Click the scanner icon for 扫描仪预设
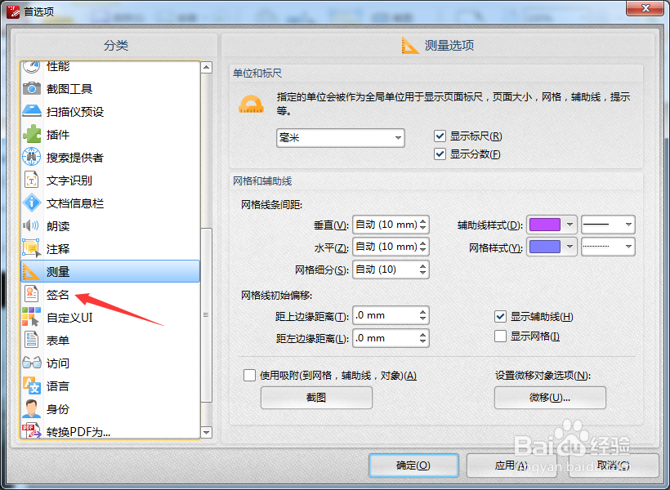Image resolution: width=670 pixels, height=490 pixels. (x=32, y=111)
